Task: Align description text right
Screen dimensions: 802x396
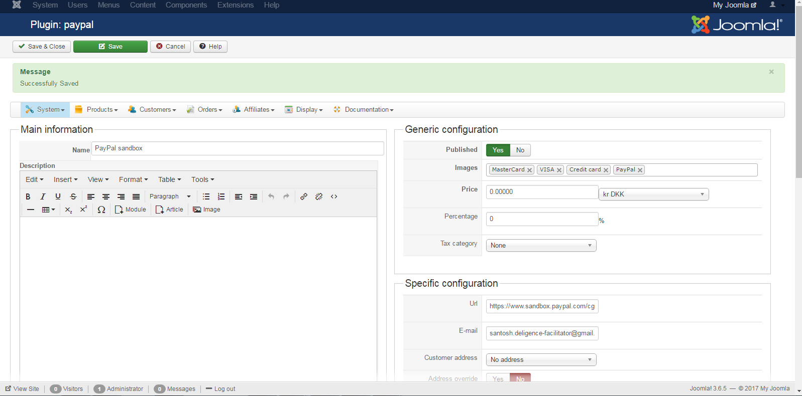Action: click(x=121, y=196)
